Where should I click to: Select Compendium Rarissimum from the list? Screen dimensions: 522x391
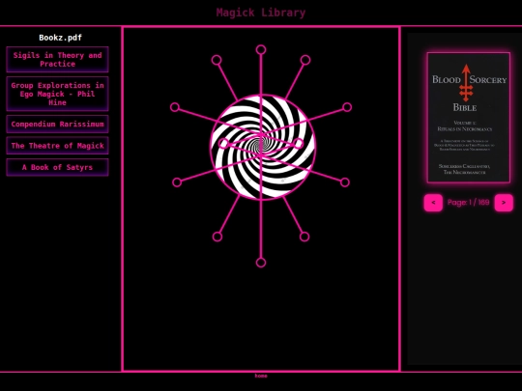click(x=57, y=124)
